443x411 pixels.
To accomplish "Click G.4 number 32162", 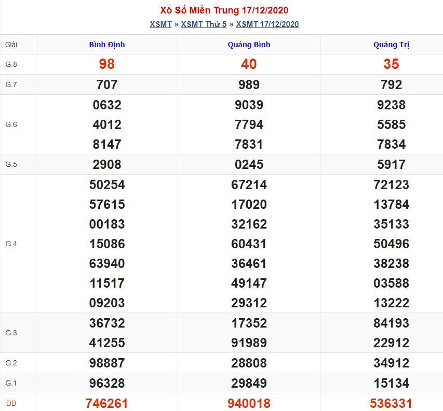I will click(249, 224).
